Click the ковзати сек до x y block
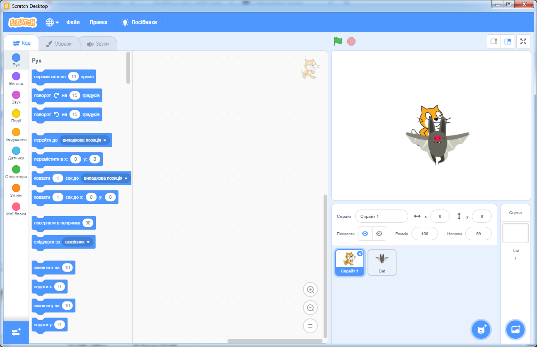The height and width of the screenshot is (347, 537). pos(75,198)
